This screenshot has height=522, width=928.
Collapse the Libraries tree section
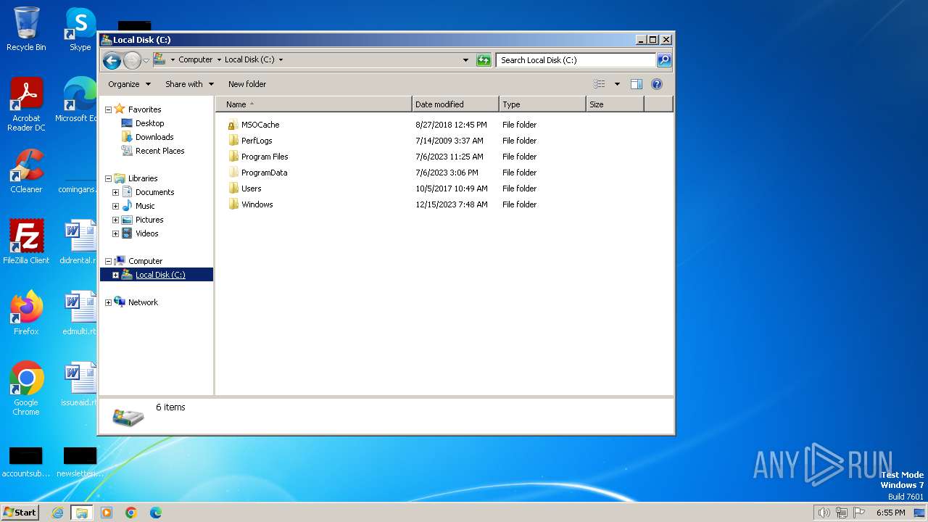[x=108, y=178]
